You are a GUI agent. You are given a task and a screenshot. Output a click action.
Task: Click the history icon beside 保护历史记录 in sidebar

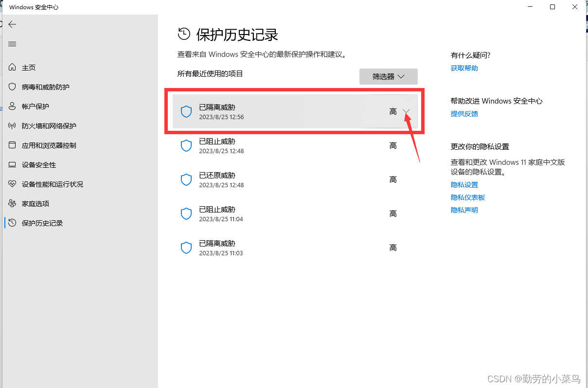pyautogui.click(x=13, y=223)
